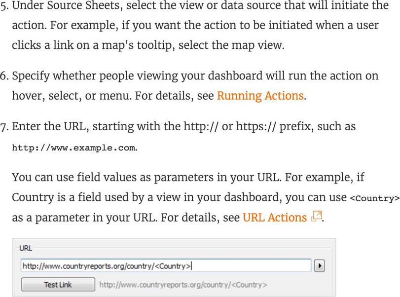Click the gray preview URL beside Test Link
This screenshot has height=297, width=400.
[x=183, y=285]
